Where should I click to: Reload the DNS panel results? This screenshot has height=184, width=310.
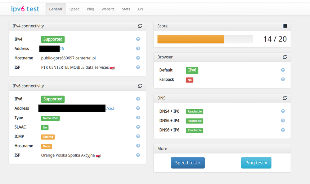click(x=285, y=98)
